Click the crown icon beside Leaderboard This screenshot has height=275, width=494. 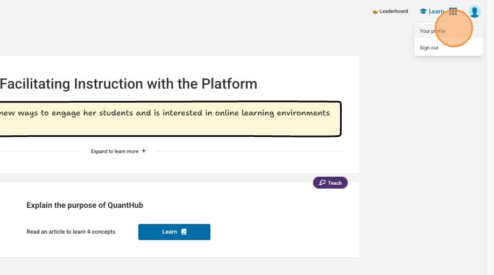(375, 11)
